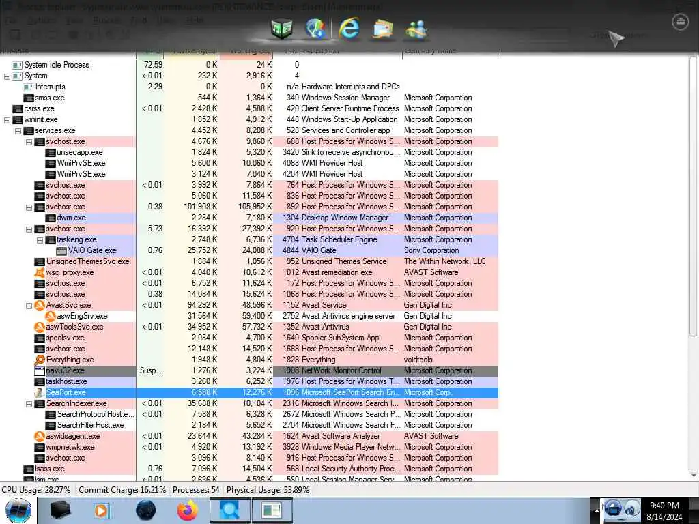Collapse svchost.exe PID 920 node
The height and width of the screenshot is (524, 699).
pos(29,229)
